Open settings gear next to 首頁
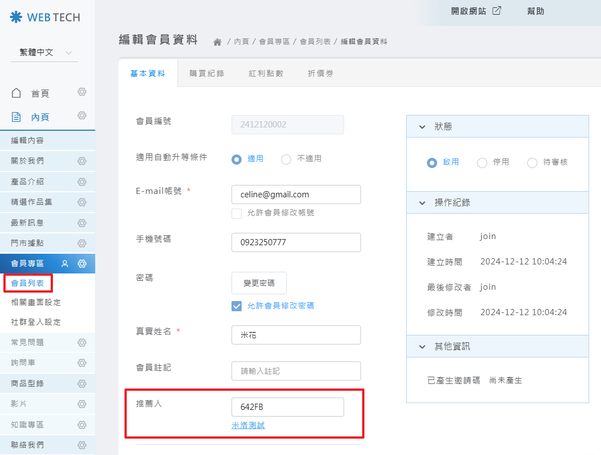This screenshot has height=455, width=601. click(82, 92)
